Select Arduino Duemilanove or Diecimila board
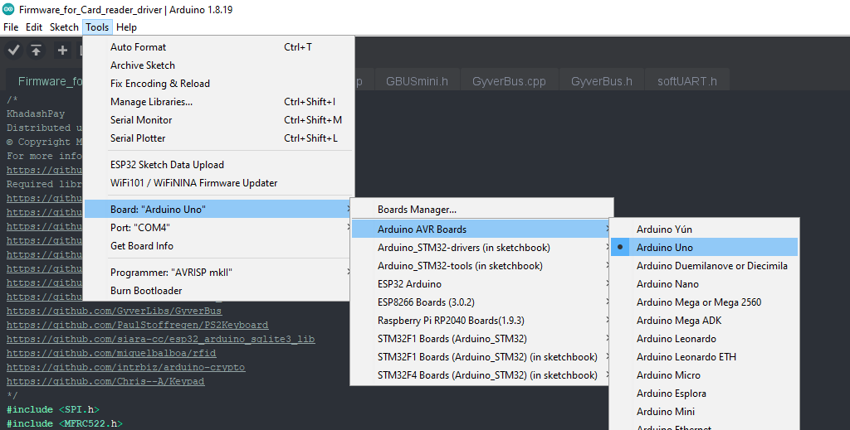The image size is (850, 430). point(704,266)
